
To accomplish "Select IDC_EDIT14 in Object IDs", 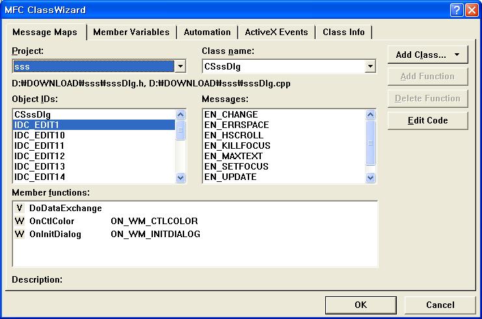I will tap(94, 177).
